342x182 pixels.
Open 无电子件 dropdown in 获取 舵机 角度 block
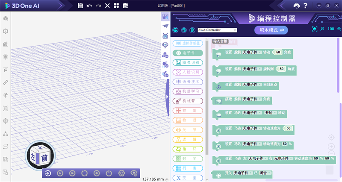252,99
